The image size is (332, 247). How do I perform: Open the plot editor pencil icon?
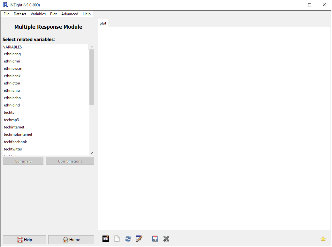[139, 238]
